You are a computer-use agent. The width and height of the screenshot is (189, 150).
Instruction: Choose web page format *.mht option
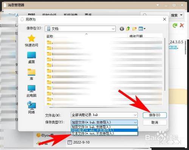(104, 130)
